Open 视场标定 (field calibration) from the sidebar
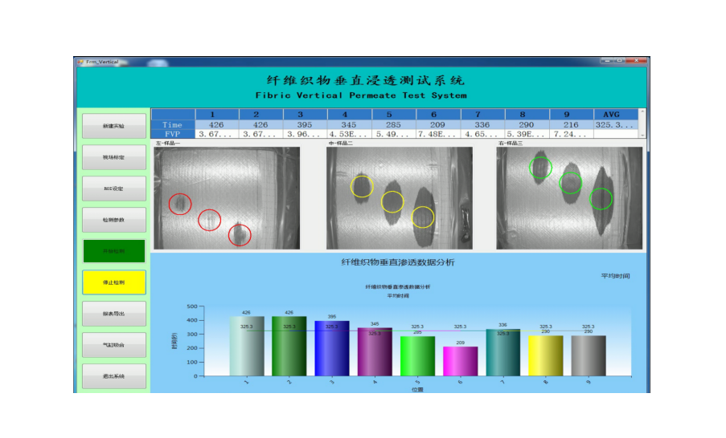The width and height of the screenshot is (726, 438). tap(114, 157)
